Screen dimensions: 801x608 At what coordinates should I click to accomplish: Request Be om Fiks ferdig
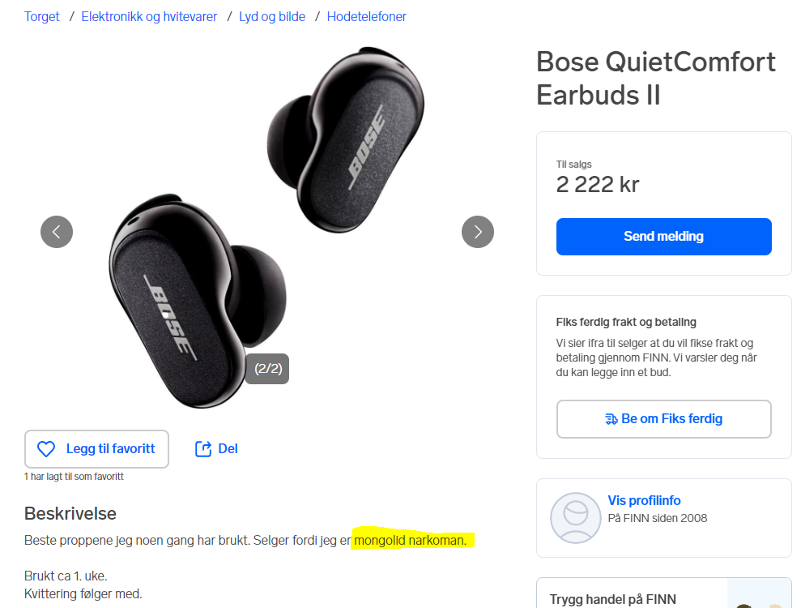click(663, 419)
